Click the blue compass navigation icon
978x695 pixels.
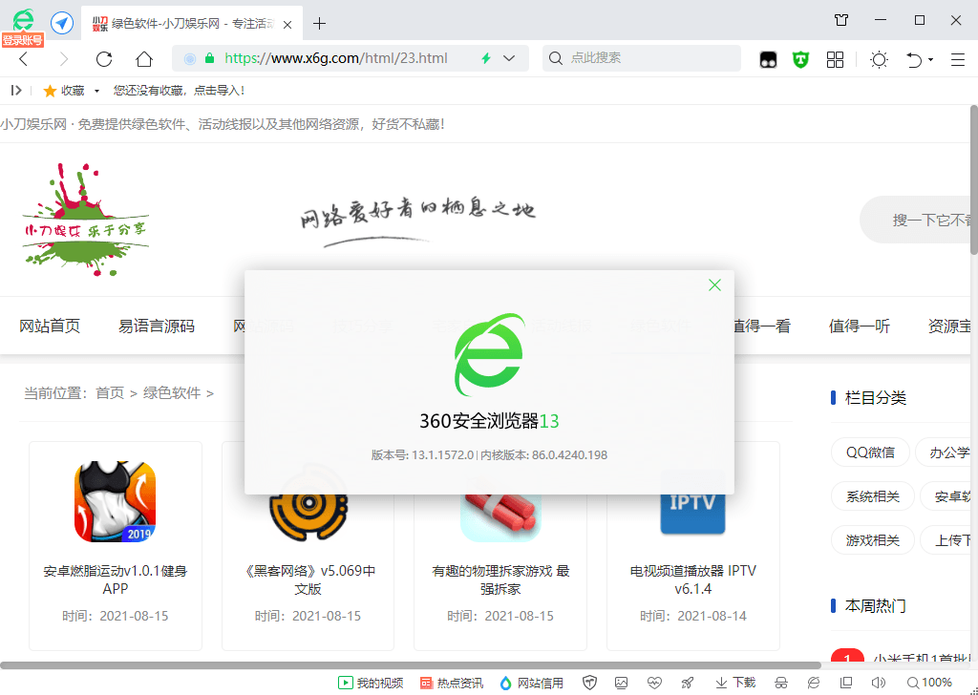pos(62,24)
